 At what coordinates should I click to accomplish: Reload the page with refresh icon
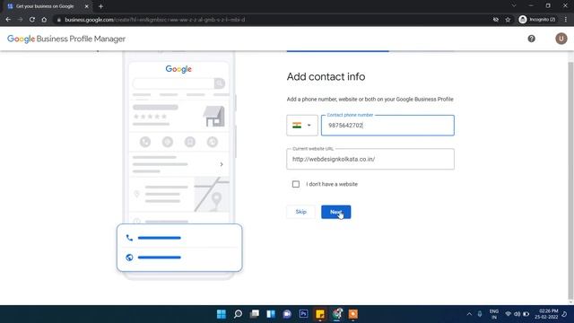coord(32,20)
